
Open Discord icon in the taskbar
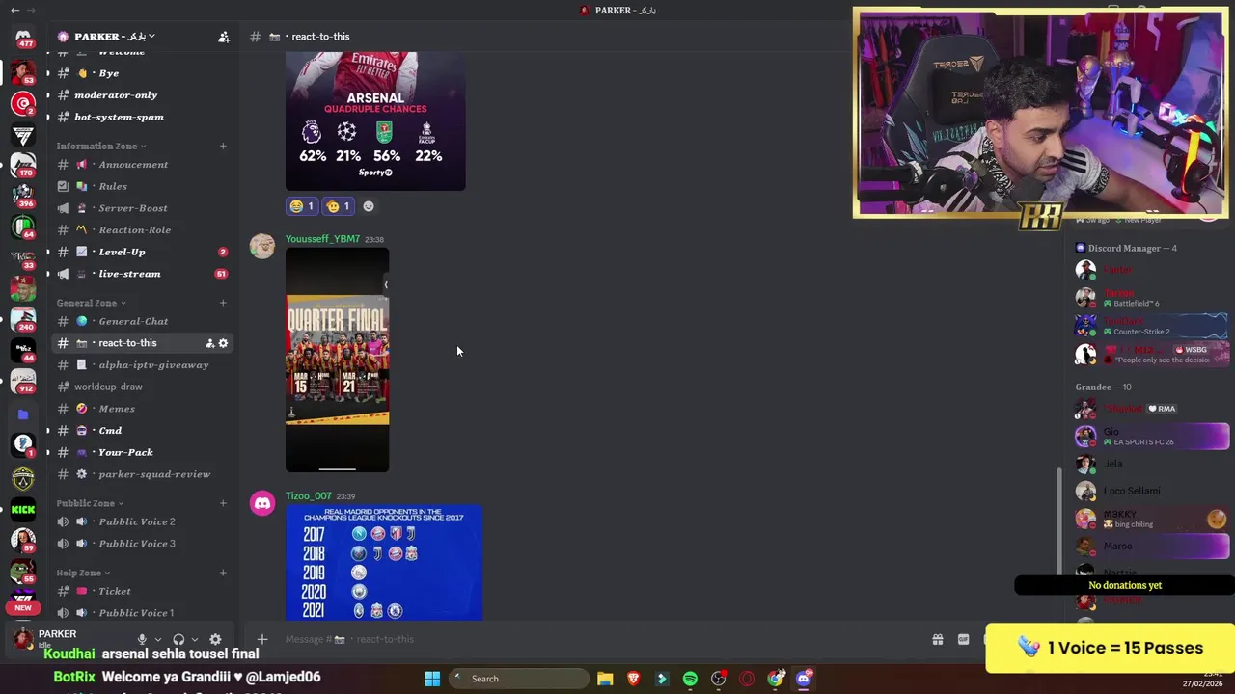tap(804, 679)
